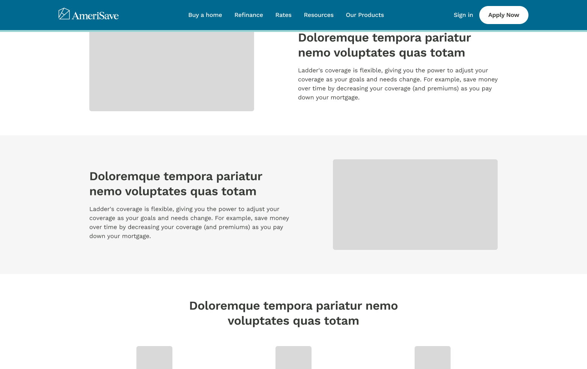This screenshot has height=369, width=587.
Task: Open the Our Products menu
Action: click(x=365, y=15)
